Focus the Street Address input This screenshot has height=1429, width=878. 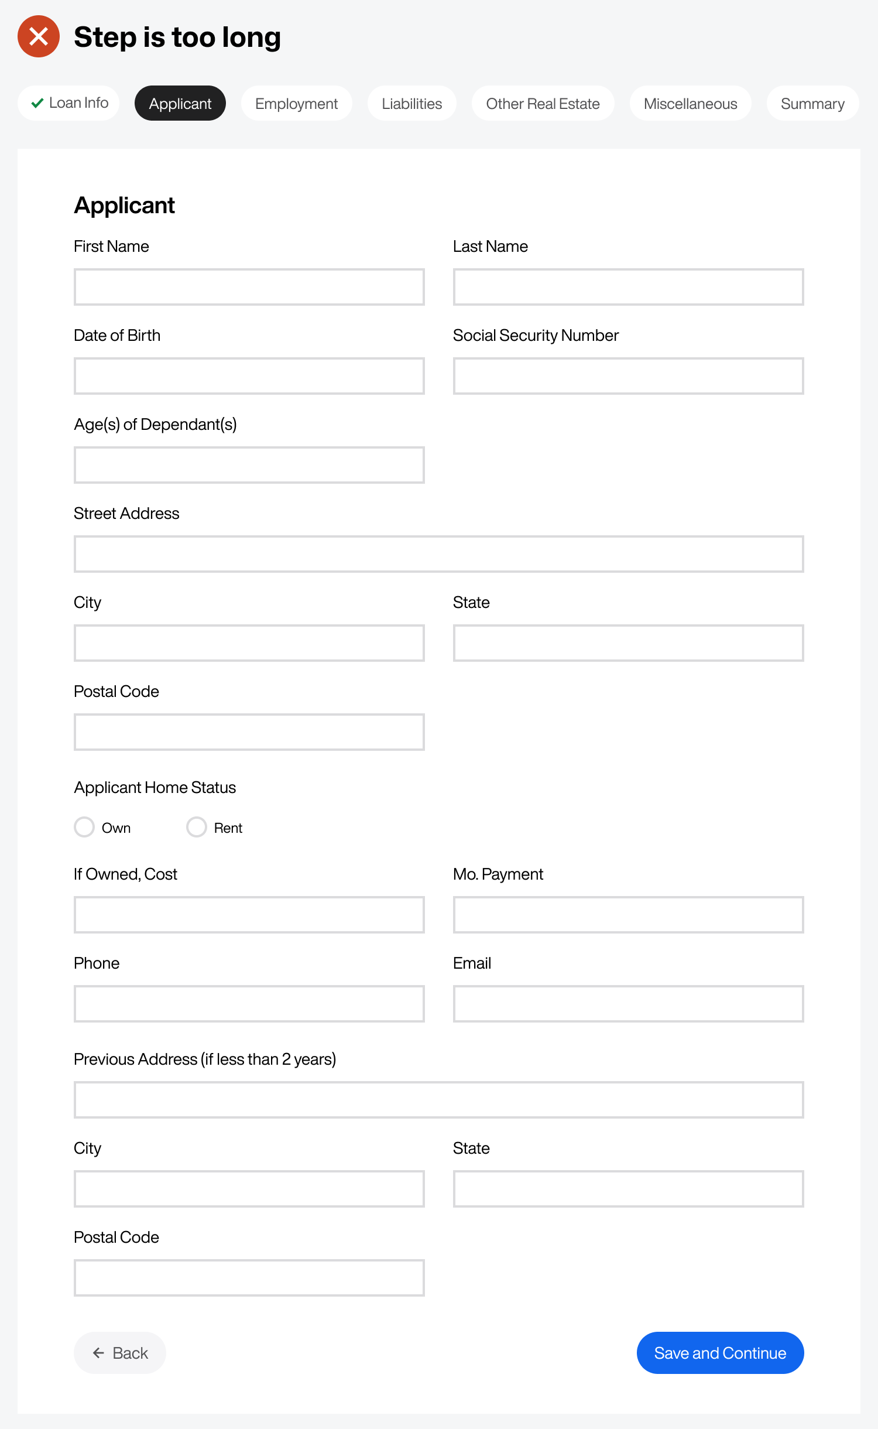tap(438, 554)
